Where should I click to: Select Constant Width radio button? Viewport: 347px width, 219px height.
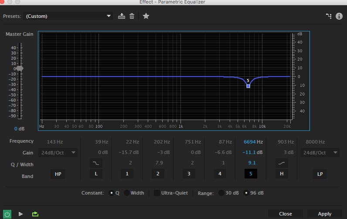tap(126, 193)
